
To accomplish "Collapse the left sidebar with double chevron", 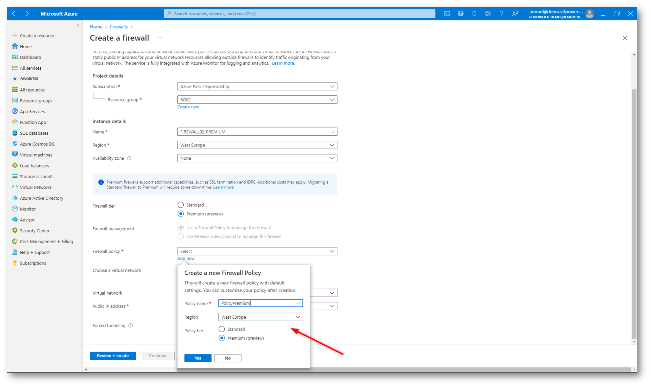I will click(x=78, y=25).
